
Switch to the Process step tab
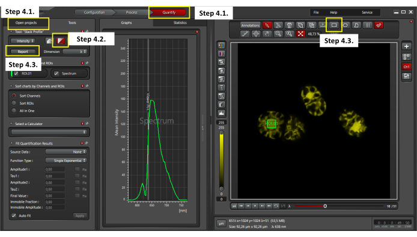click(132, 12)
